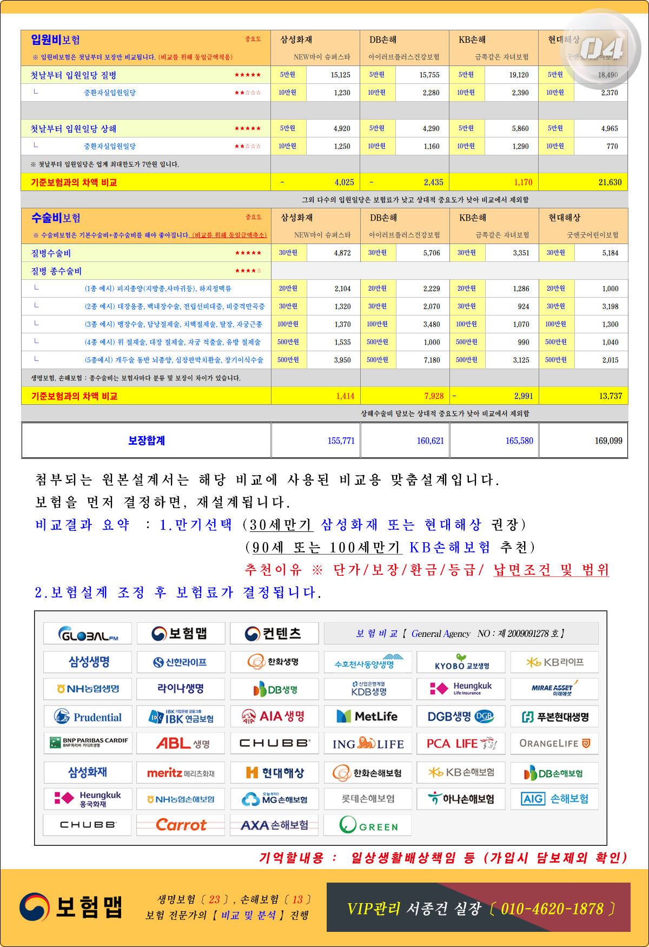Click the ABL 생명 logo

(x=181, y=743)
